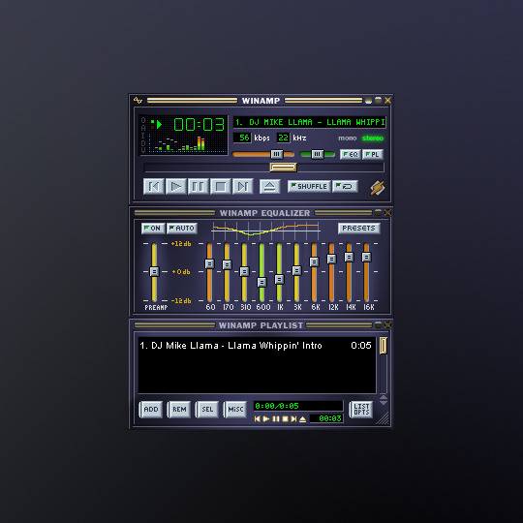Click the mini Play icon in the playlist window

[x=266, y=418]
